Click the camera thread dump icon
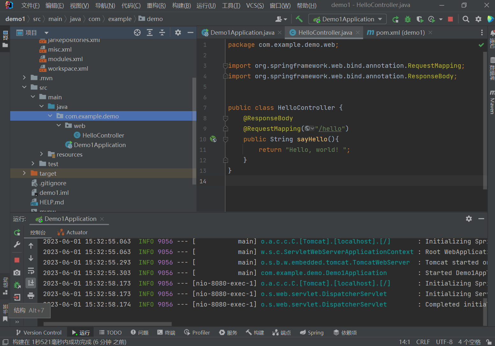 coord(17,272)
